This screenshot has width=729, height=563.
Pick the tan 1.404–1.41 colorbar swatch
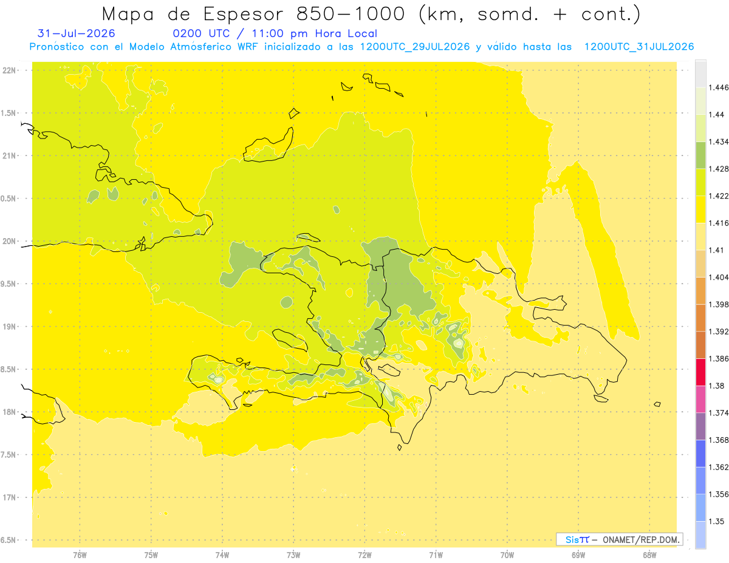[x=701, y=264]
